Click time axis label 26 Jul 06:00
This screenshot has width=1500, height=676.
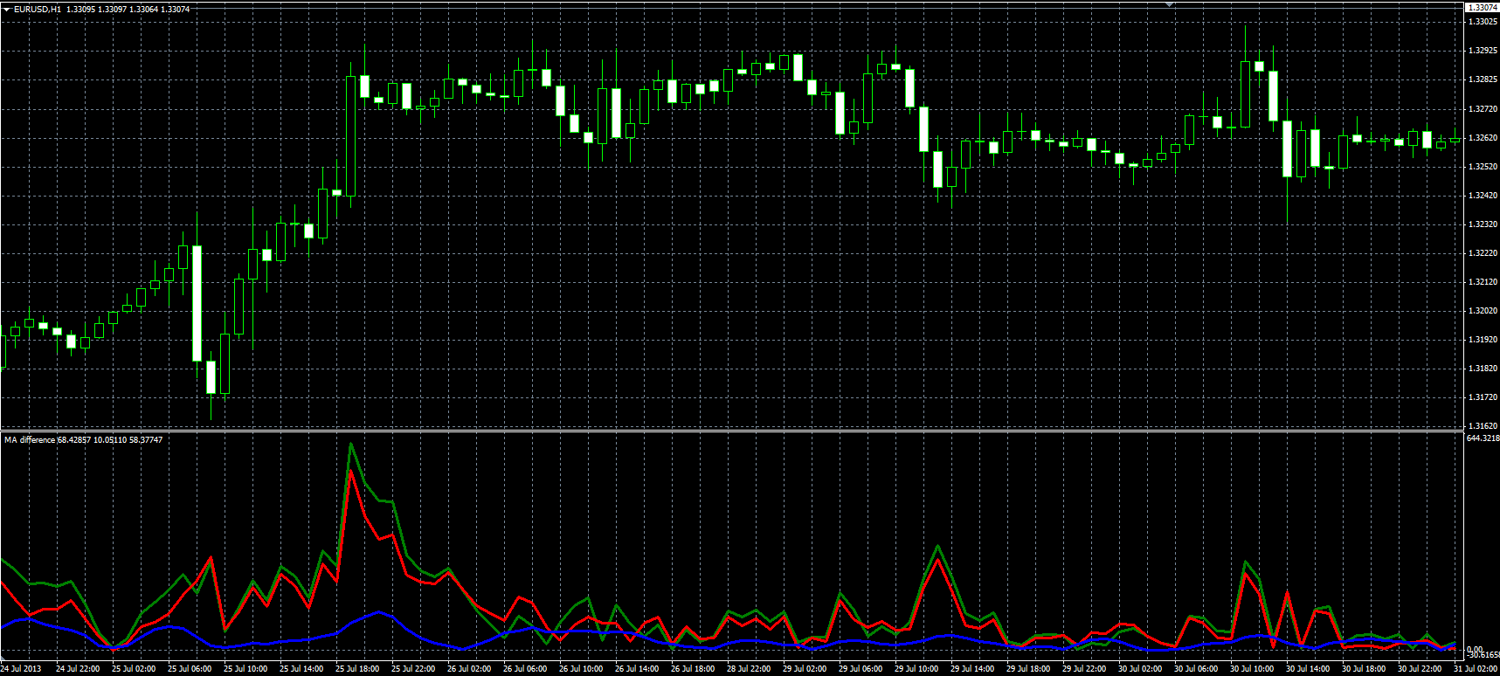pyautogui.click(x=525, y=669)
